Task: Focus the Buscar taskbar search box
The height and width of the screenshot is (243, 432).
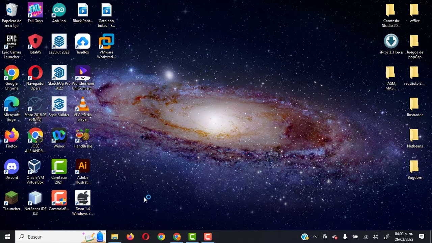Action: (61, 237)
